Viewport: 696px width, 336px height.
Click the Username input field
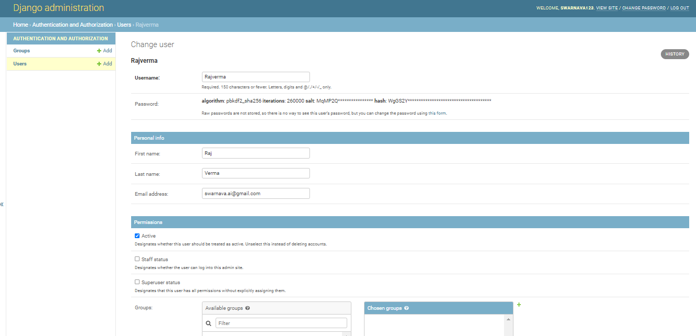point(256,77)
